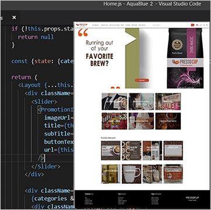The width and height of the screenshot is (211, 210).
Task: Click the 'const {state: {cate' line in the code
Action: pos(43,61)
